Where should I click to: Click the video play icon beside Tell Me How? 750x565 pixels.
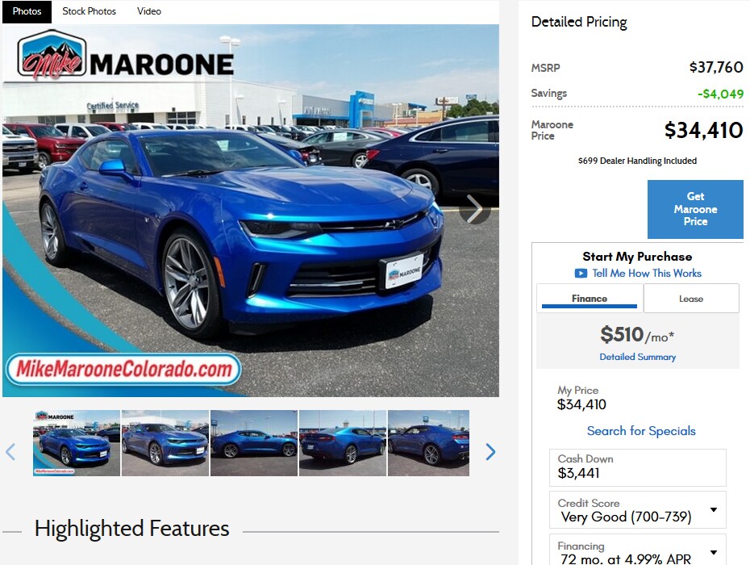(x=581, y=274)
